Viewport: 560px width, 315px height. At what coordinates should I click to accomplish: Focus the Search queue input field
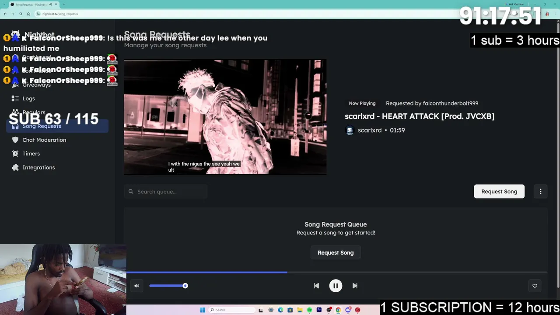166,192
